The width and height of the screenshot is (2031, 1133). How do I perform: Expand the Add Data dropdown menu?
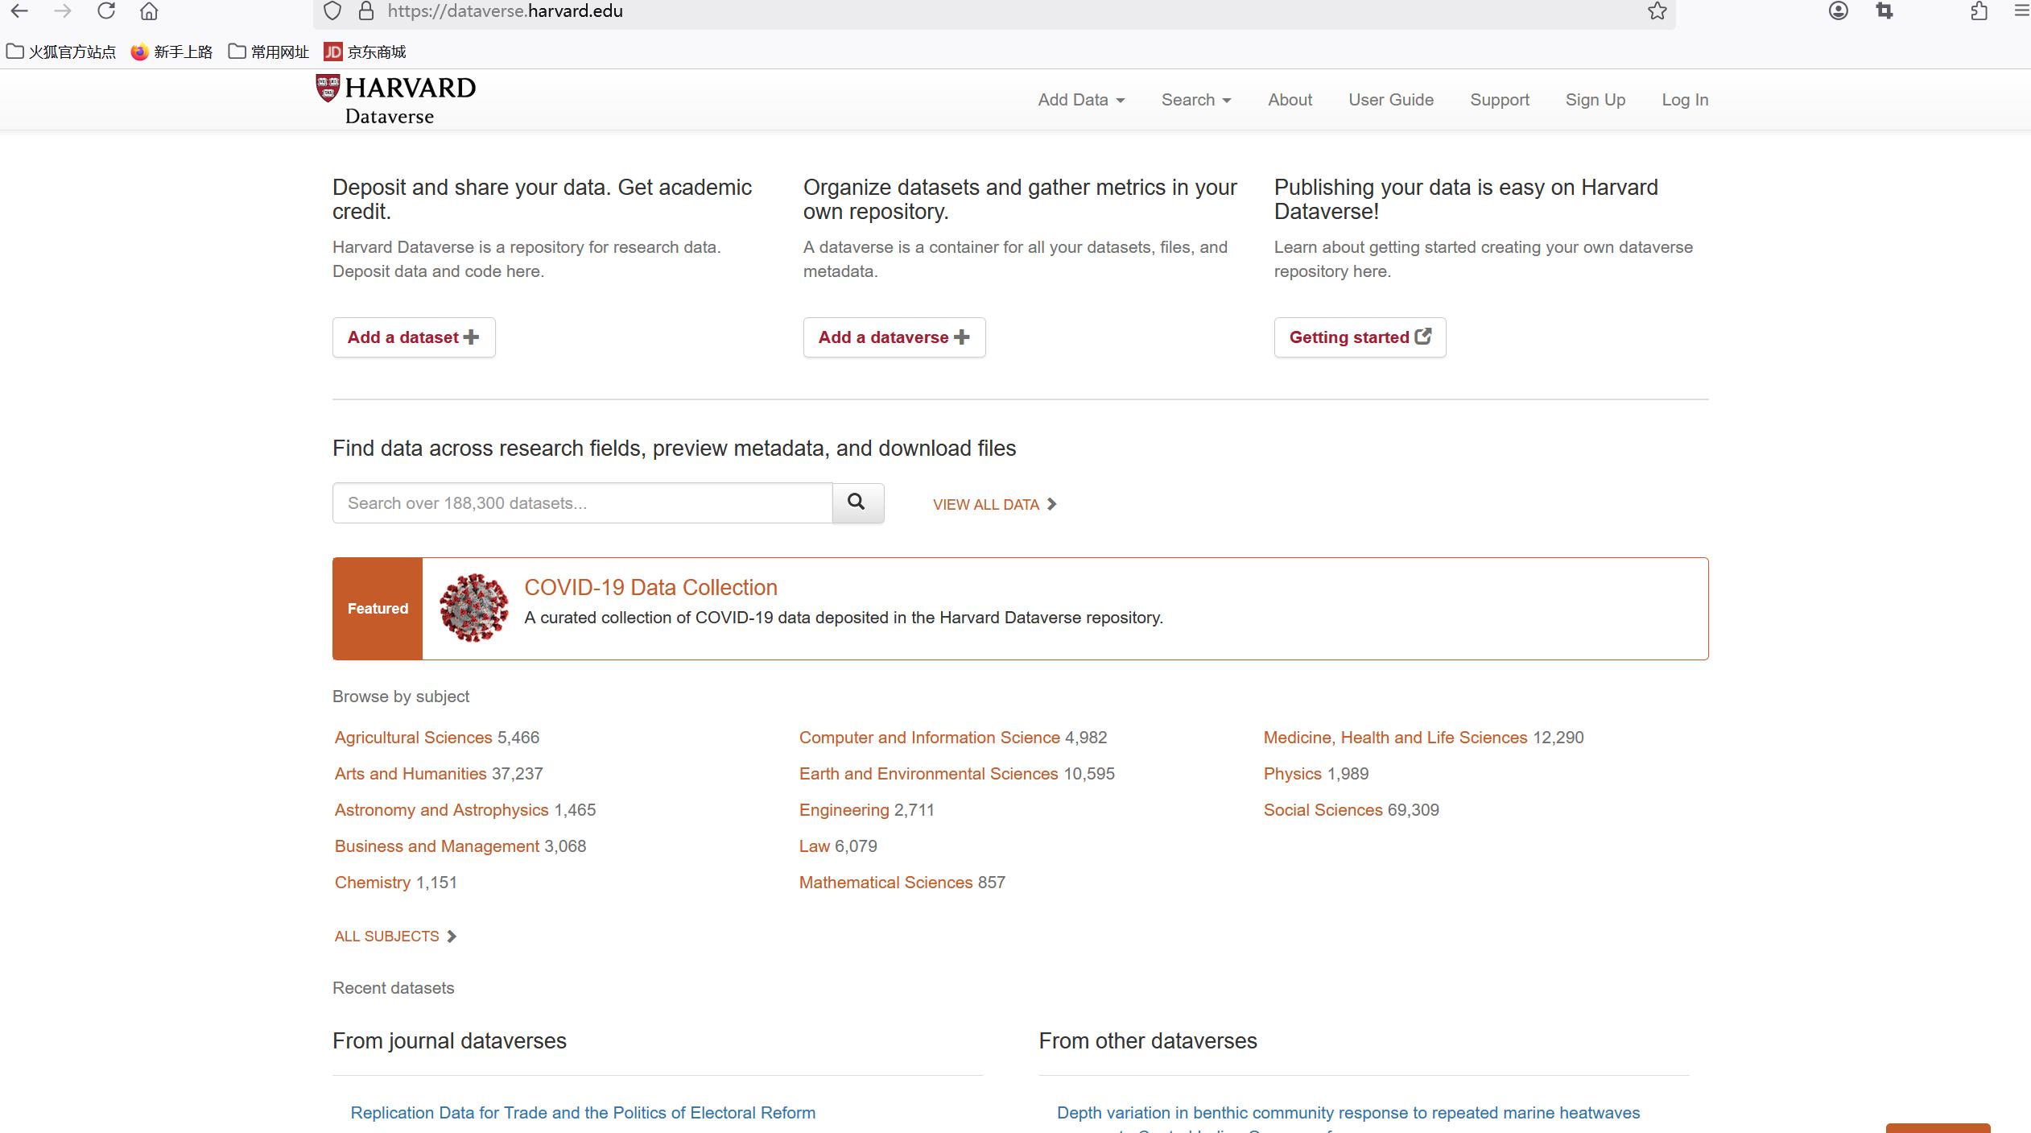1081,100
